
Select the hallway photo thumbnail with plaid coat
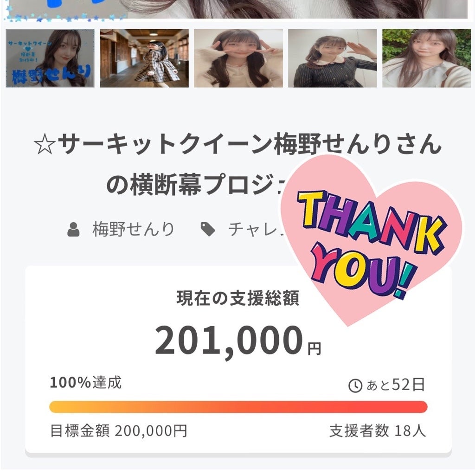point(144,58)
